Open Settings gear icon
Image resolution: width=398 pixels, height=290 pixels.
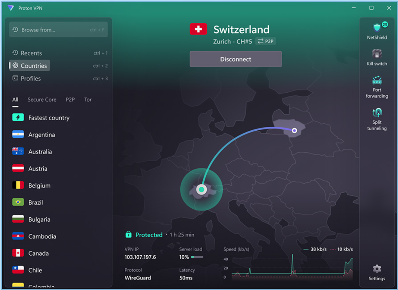click(x=377, y=269)
